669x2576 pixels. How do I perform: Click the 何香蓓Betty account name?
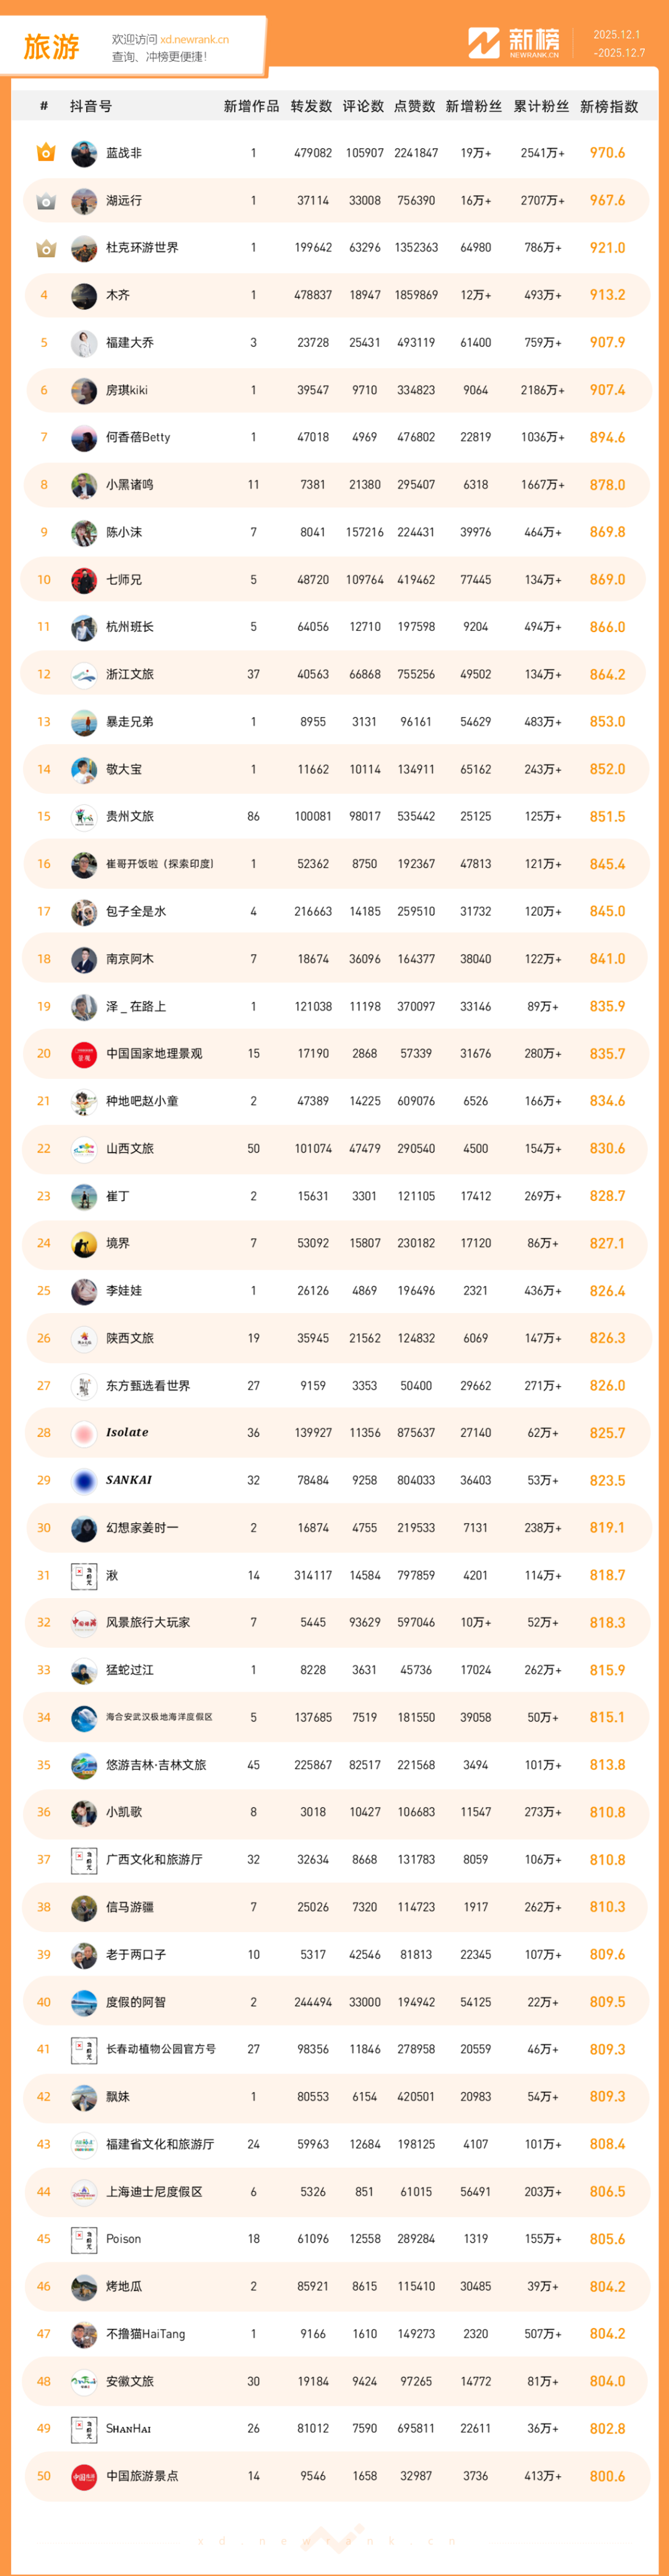(x=138, y=437)
